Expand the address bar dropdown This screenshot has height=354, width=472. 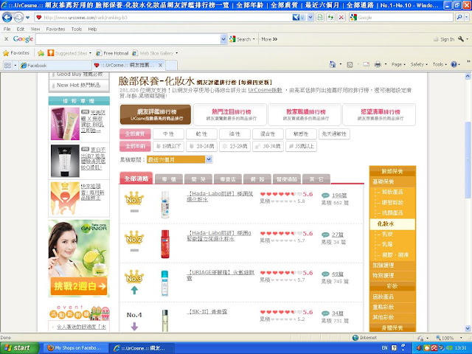click(x=310, y=18)
